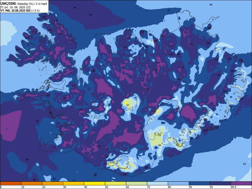252x189 pixels.
Task: Click the legend tick label "50"
Action: pos(107,187)
